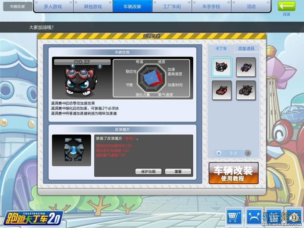The image size is (304, 228).
Task: Click the 改装魔方 section header
Action: tap(122, 129)
